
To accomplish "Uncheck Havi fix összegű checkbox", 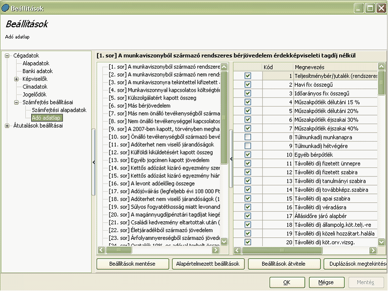I will (x=248, y=84).
